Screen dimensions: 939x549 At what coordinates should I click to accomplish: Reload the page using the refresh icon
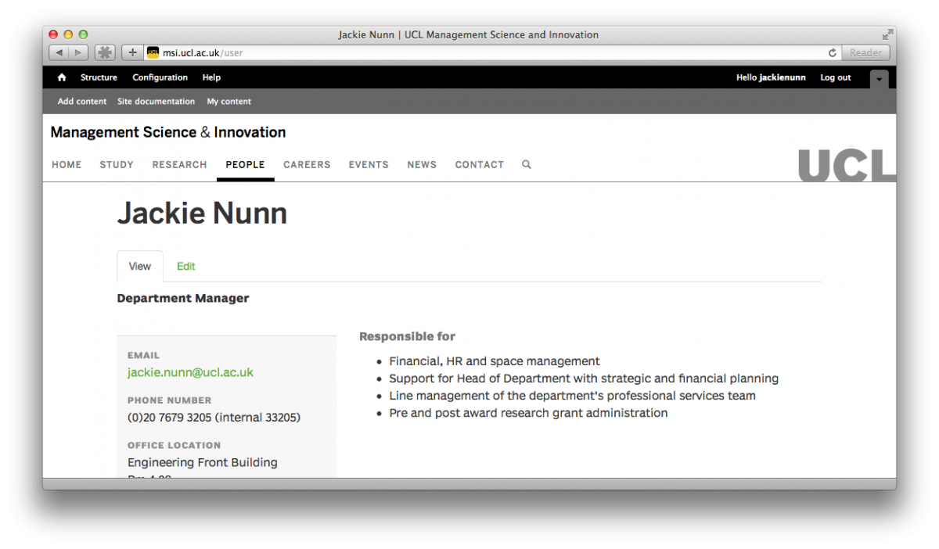coord(833,53)
